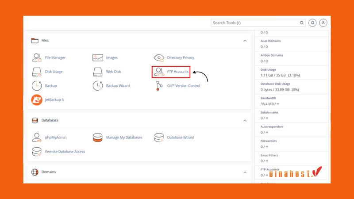Click the Addon Domains statistic label
This screenshot has height=199, width=354.
coord(272,55)
